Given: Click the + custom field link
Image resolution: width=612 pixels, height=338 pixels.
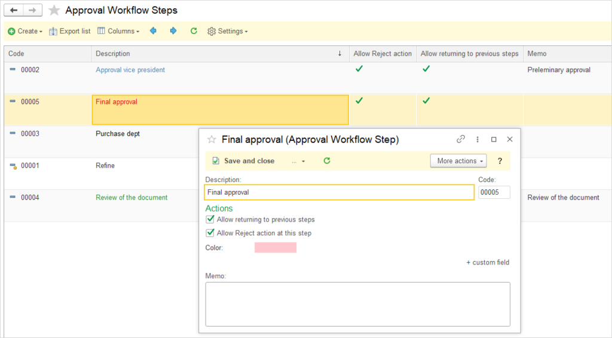Looking at the screenshot, I should (x=488, y=263).
